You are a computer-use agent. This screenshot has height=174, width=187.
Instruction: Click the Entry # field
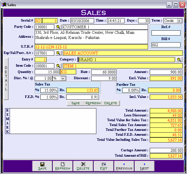(41, 60)
